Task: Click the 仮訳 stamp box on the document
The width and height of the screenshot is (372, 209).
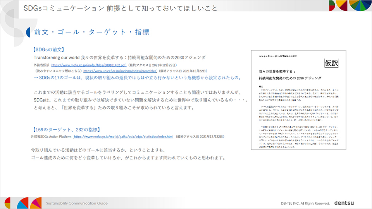Action: click(x=331, y=63)
